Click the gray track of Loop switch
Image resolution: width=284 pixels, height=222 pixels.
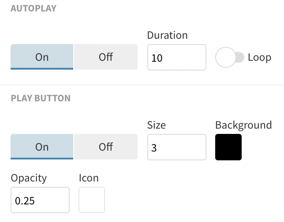(x=240, y=58)
